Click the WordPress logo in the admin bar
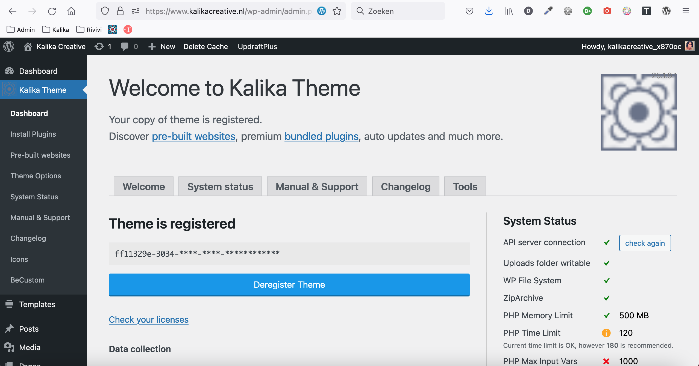Image resolution: width=699 pixels, height=366 pixels. (x=9, y=46)
